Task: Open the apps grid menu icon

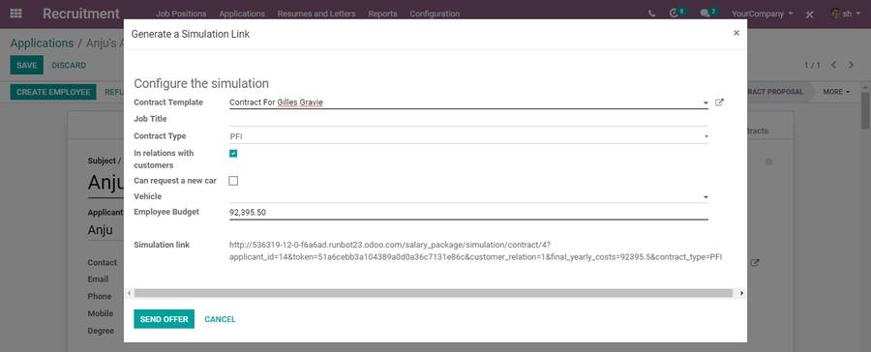Action: pyautogui.click(x=16, y=14)
